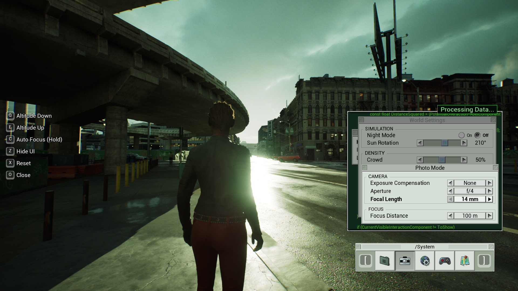Click the right bracket navigation icon

tap(484, 261)
